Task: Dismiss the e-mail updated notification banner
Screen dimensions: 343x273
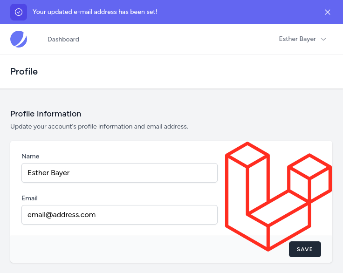Action: tap(328, 12)
